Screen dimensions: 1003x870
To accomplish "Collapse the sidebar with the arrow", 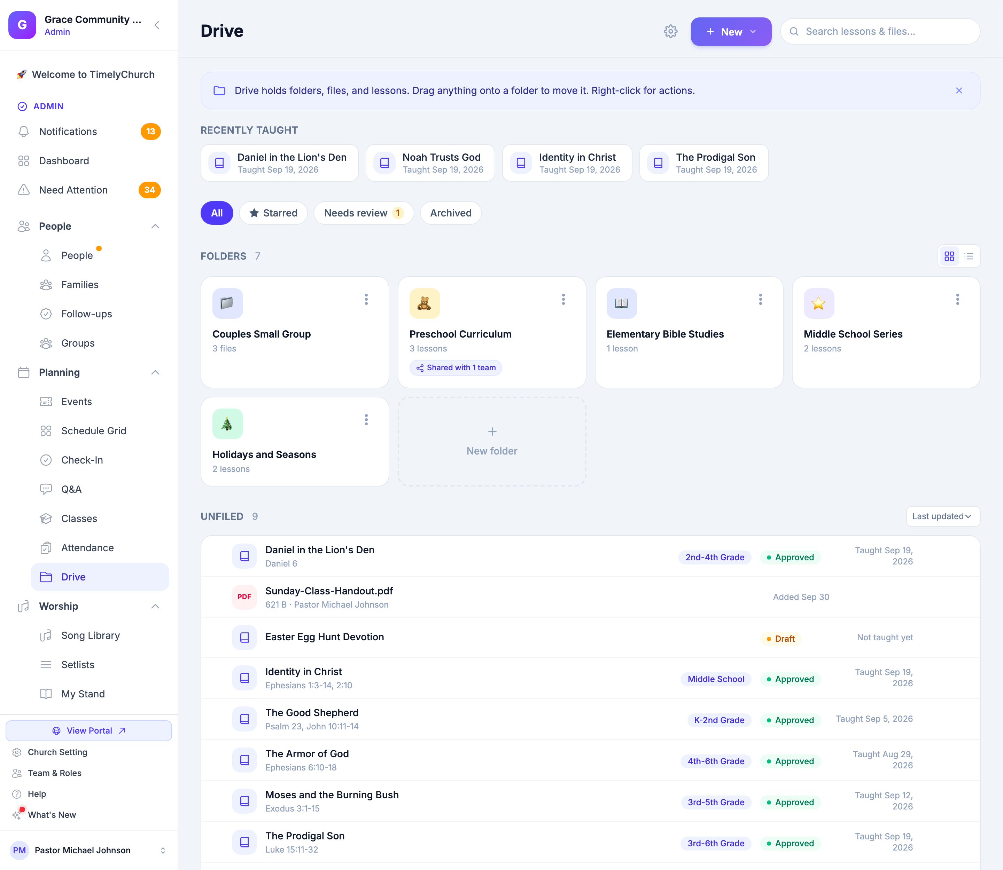I will (x=157, y=25).
